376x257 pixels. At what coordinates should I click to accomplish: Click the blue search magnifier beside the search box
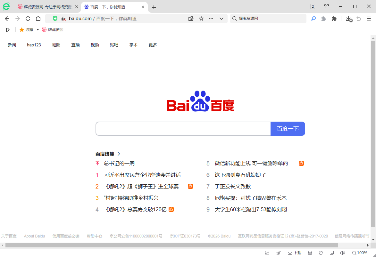313,19
